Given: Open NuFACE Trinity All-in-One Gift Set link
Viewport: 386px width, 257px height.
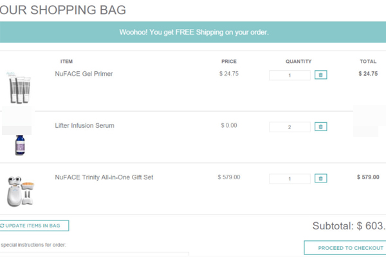Looking at the screenshot, I should click(x=104, y=177).
